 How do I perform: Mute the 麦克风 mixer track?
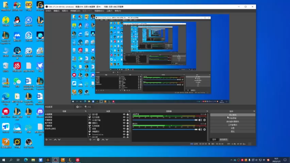(x=200, y=130)
